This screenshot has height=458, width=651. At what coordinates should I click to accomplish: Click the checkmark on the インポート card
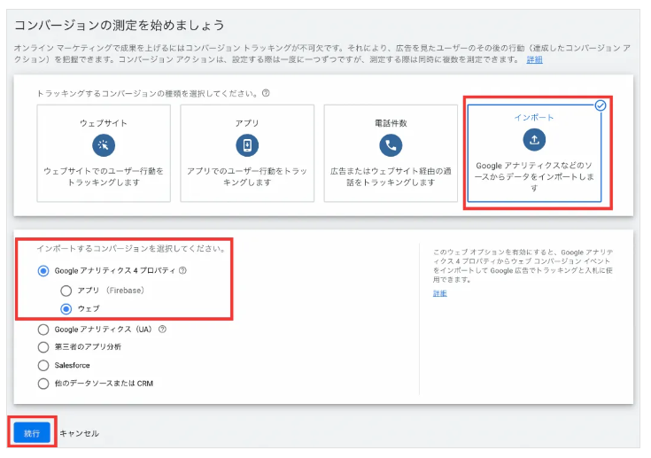coord(601,105)
